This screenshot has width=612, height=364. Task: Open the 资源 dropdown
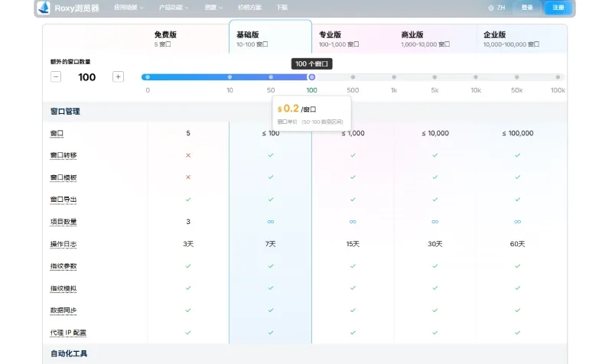coord(213,8)
